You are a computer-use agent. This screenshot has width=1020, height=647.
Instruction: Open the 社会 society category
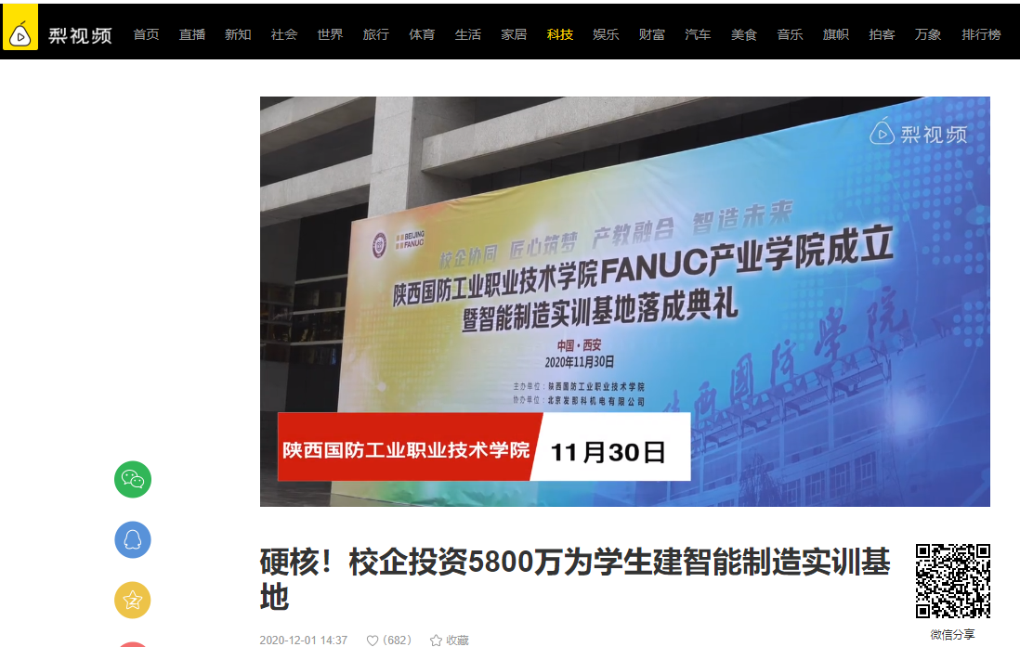[x=284, y=34]
